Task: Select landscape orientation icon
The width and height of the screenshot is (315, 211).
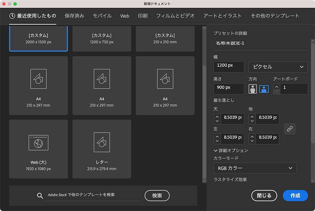Action: (x=264, y=89)
